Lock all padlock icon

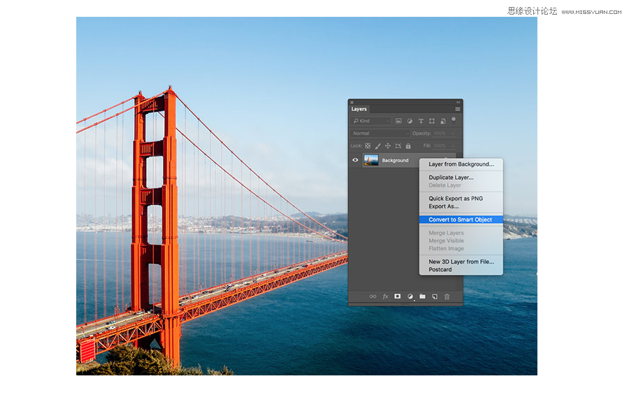point(408,145)
